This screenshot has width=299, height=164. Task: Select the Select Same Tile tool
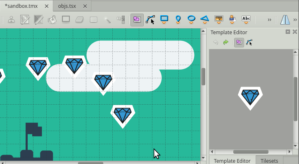121,20
